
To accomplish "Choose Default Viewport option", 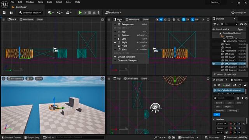I will pos(130,57).
